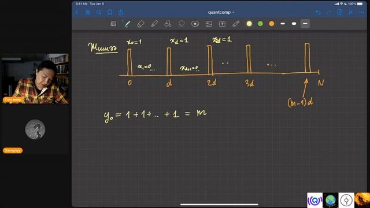Select the Lasso selection tool
The image size is (370, 208).
[181, 24]
